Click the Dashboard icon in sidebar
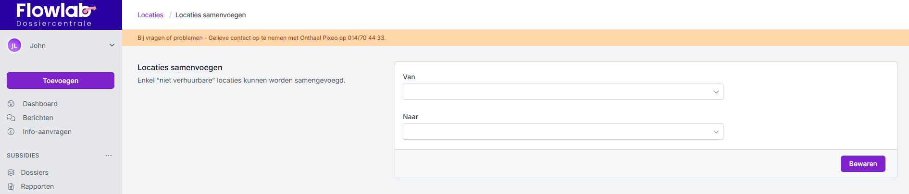The image size is (909, 194). click(11, 104)
